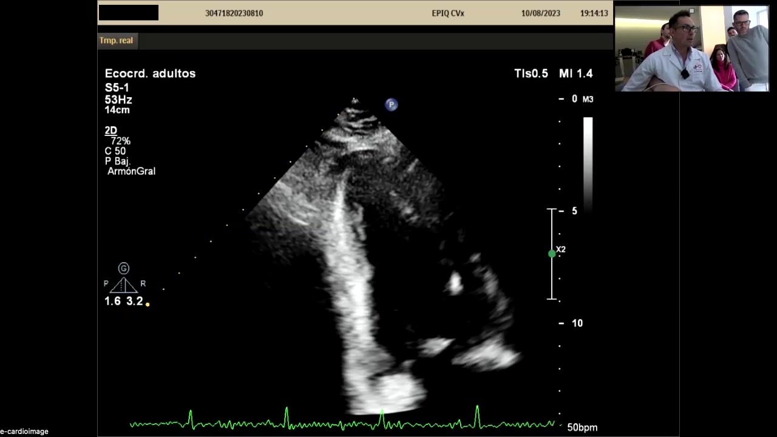Click the blue P probe orientation marker
Viewport: 777px width, 437px height.
pyautogui.click(x=392, y=105)
